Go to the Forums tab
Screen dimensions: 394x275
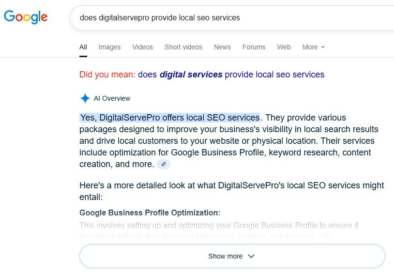pos(254,47)
